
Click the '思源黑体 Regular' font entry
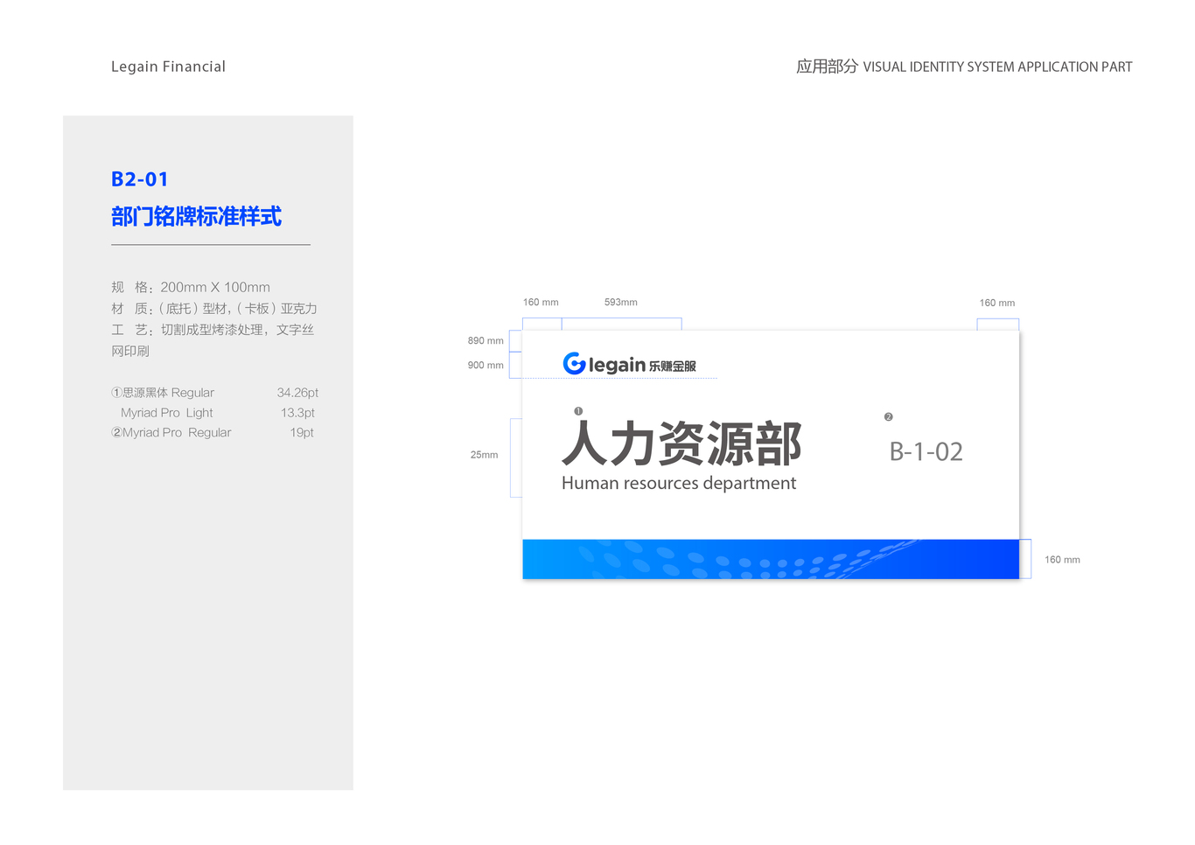tap(163, 393)
